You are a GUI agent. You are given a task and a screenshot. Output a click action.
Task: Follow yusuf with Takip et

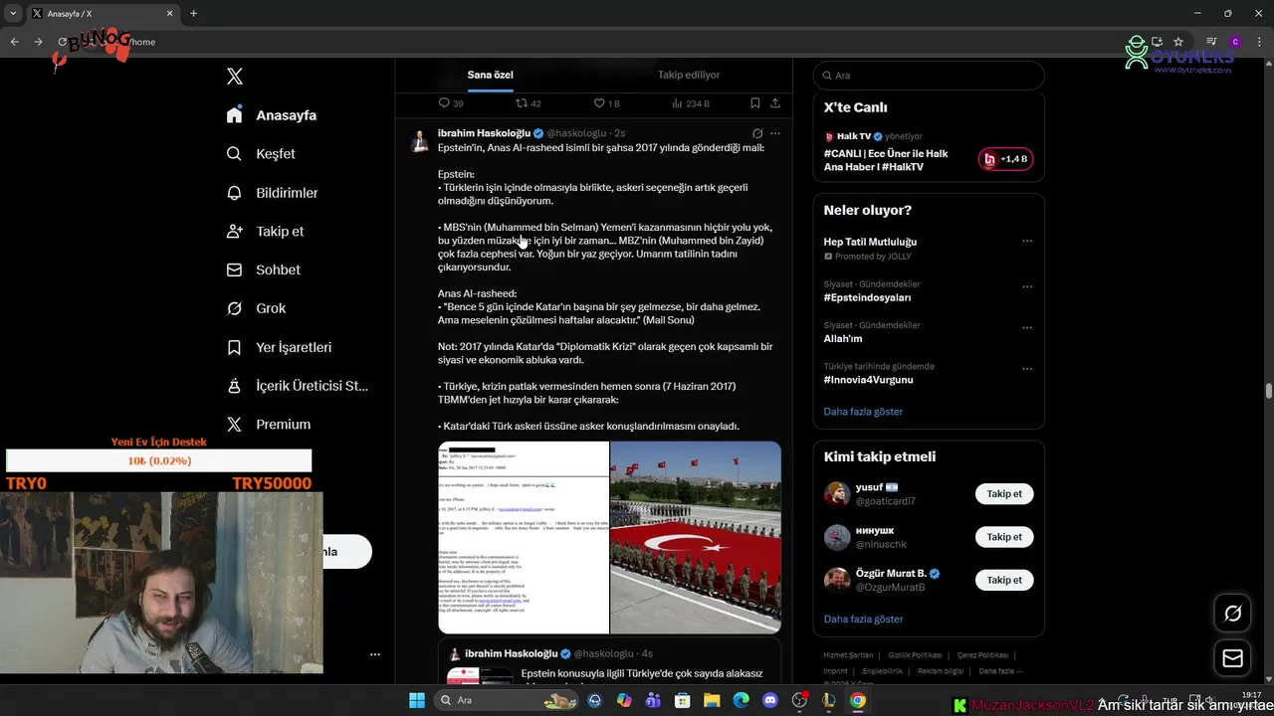[x=1004, y=494]
